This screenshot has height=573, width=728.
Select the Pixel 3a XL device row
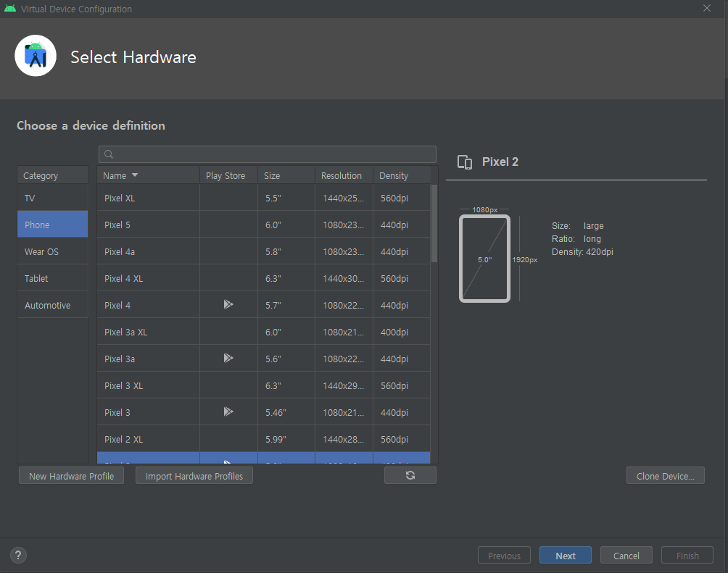(264, 332)
